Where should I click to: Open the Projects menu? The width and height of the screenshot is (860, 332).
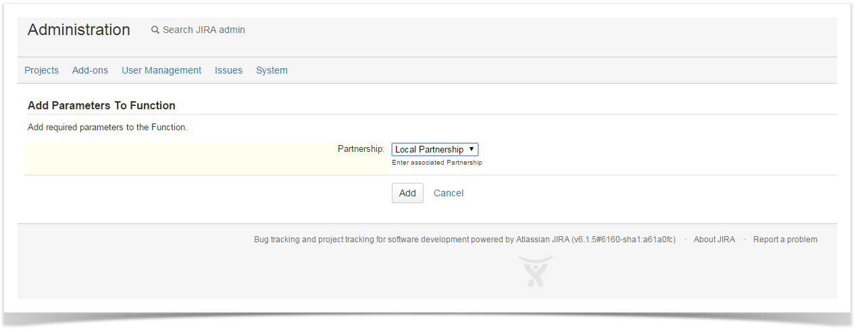(x=41, y=70)
